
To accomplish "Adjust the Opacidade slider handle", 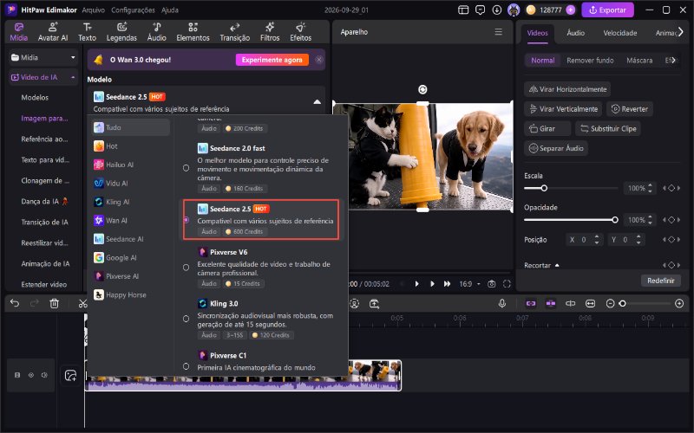I will (615, 220).
